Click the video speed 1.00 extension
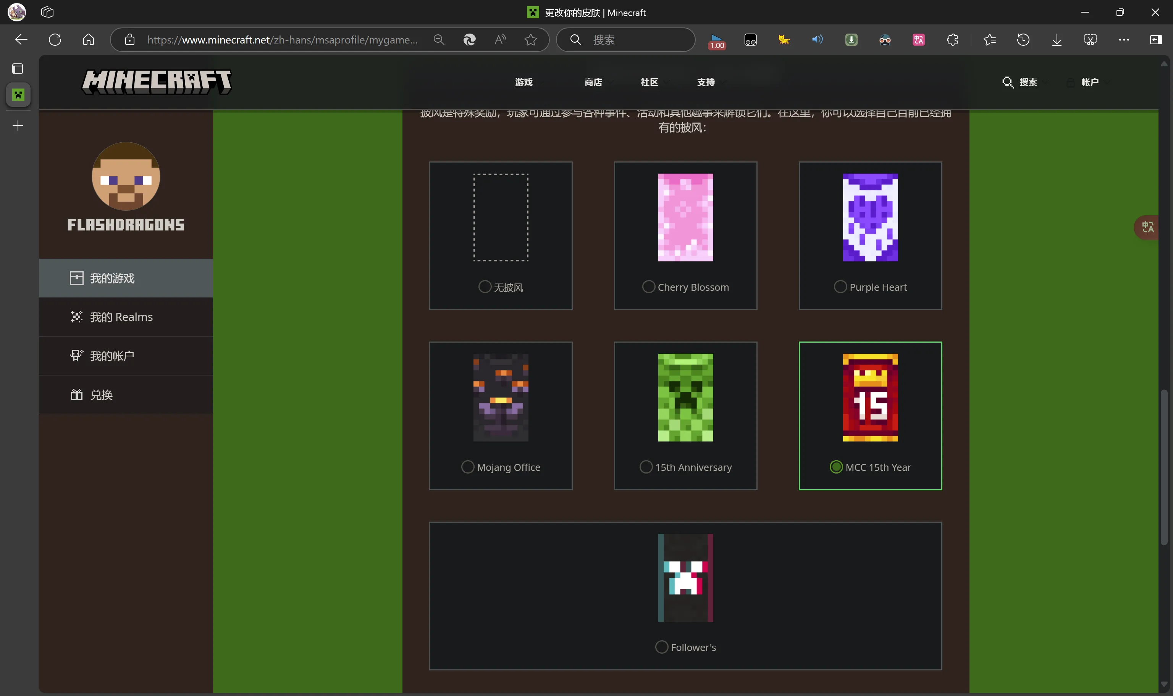This screenshot has width=1173, height=696. 716,41
